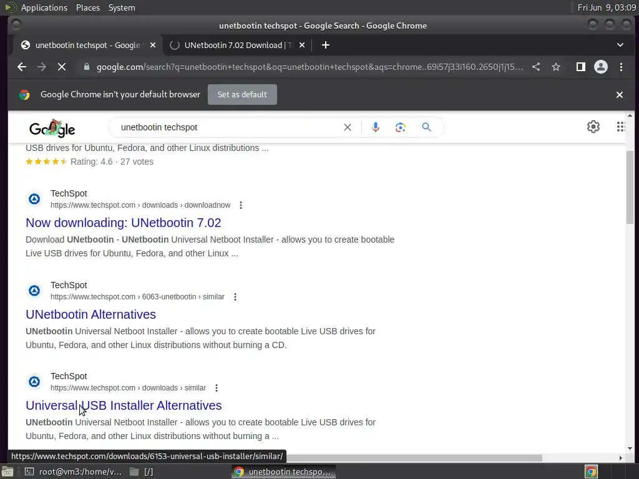
Task: Open options for 'UNetbootin Alternatives' result
Action: [235, 297]
